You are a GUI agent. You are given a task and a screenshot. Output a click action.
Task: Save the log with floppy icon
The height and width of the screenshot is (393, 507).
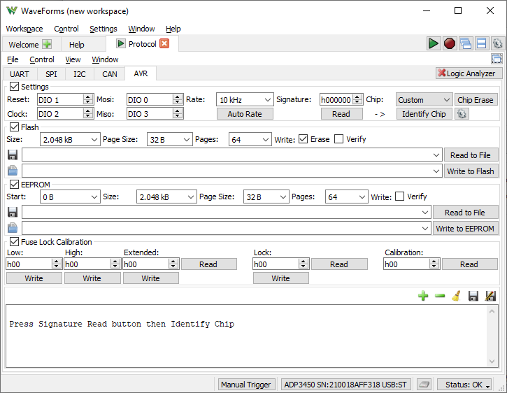473,296
